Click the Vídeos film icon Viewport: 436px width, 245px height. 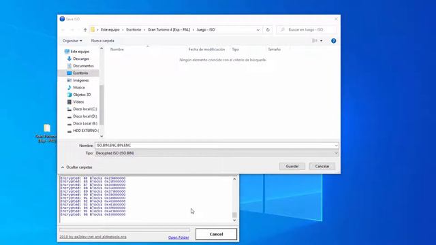[69, 102]
